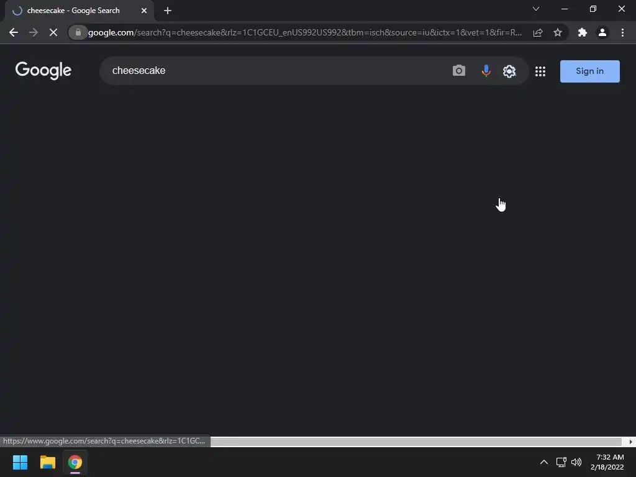Screen dimensions: 636x477
Task: Restore down the Chrome window
Action: (593, 9)
